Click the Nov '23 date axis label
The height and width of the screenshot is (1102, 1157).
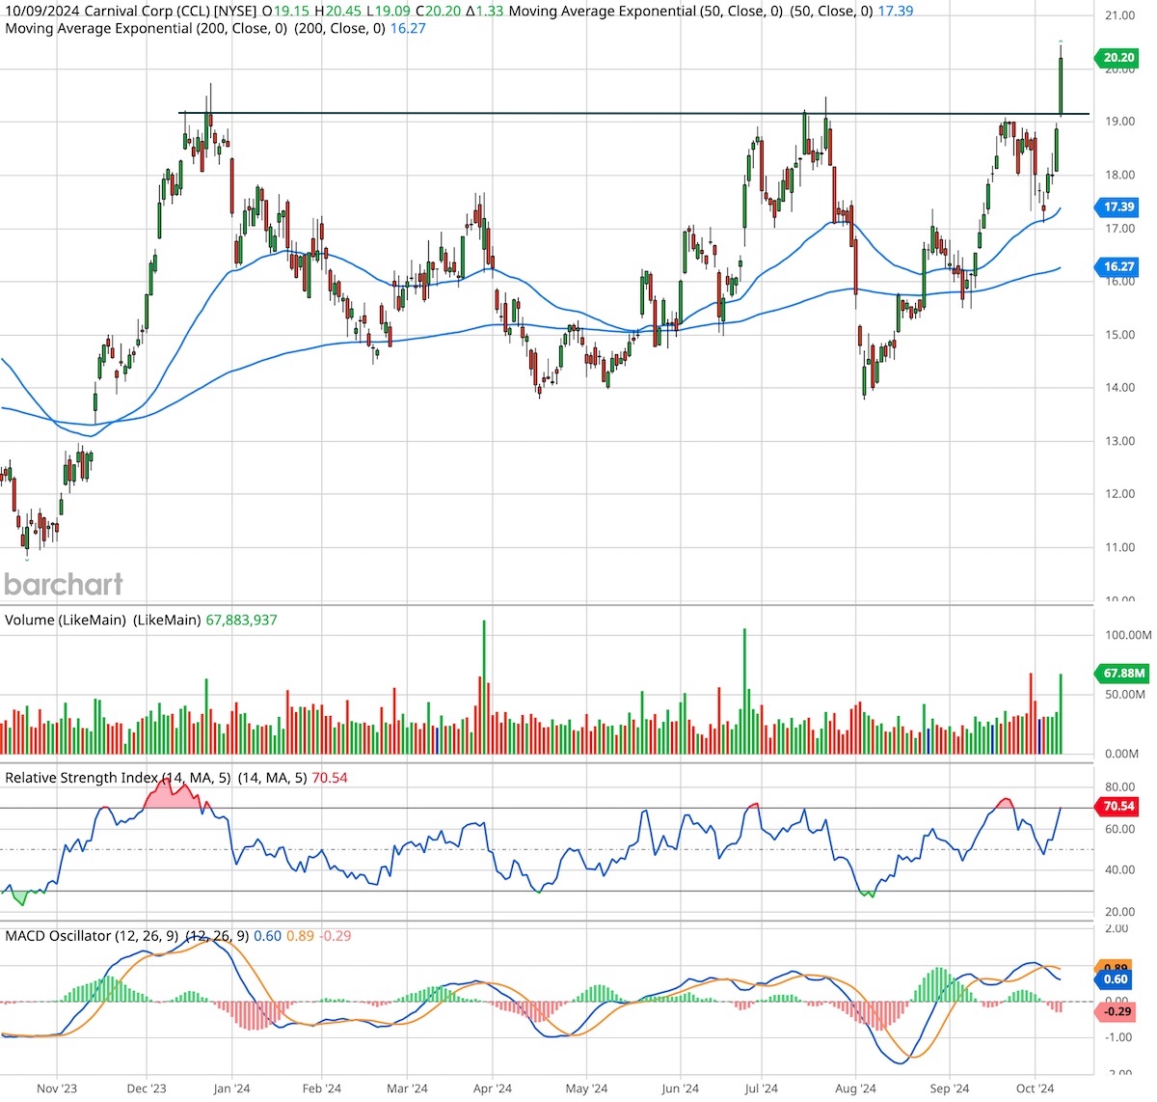58,1088
